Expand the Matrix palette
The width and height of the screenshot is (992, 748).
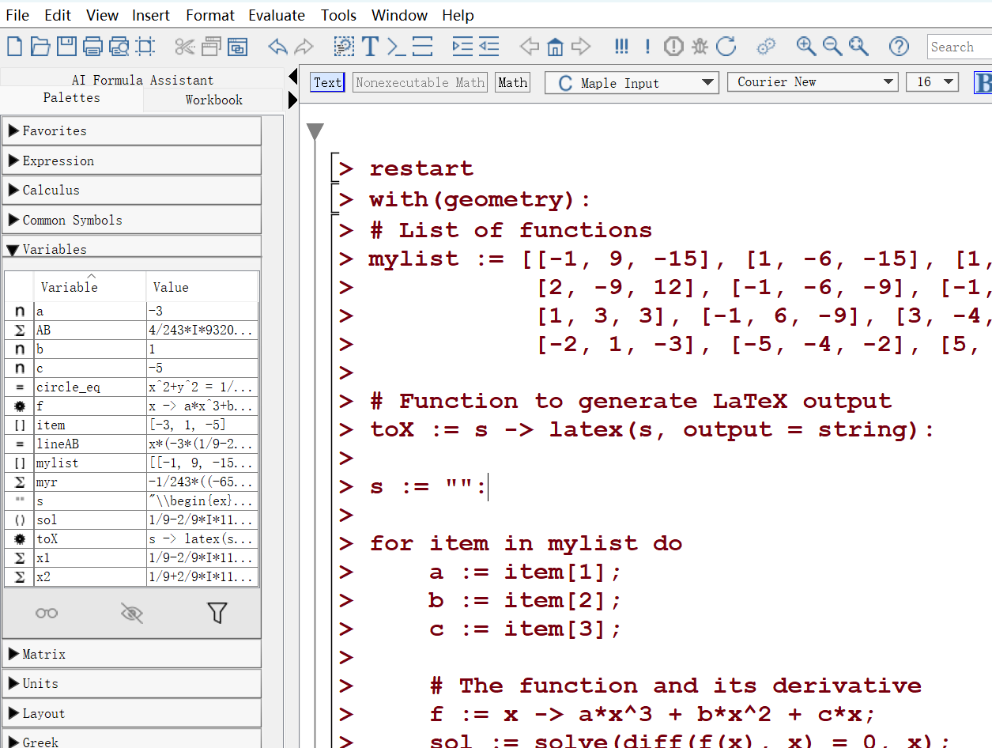132,654
